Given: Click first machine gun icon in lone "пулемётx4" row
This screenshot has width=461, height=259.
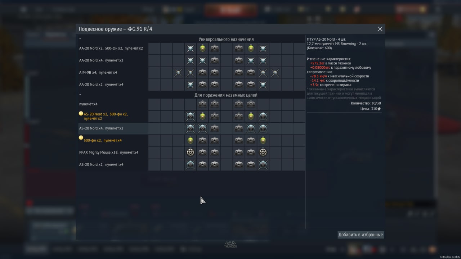Looking at the screenshot, I should pyautogui.click(x=202, y=104).
